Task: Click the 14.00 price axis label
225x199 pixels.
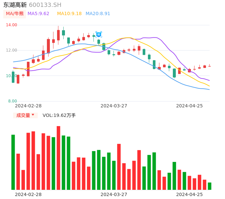Action: (x=12, y=25)
